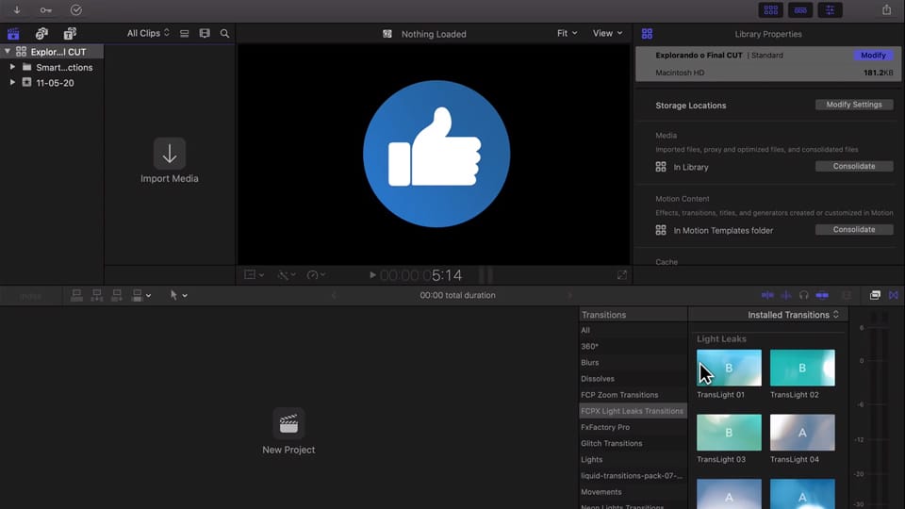Open background tasks checkmark icon
The image size is (905, 509).
75,9
